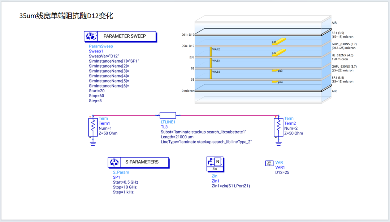
Task: Click the LTLINE1 transmission line component
Action: (168, 115)
